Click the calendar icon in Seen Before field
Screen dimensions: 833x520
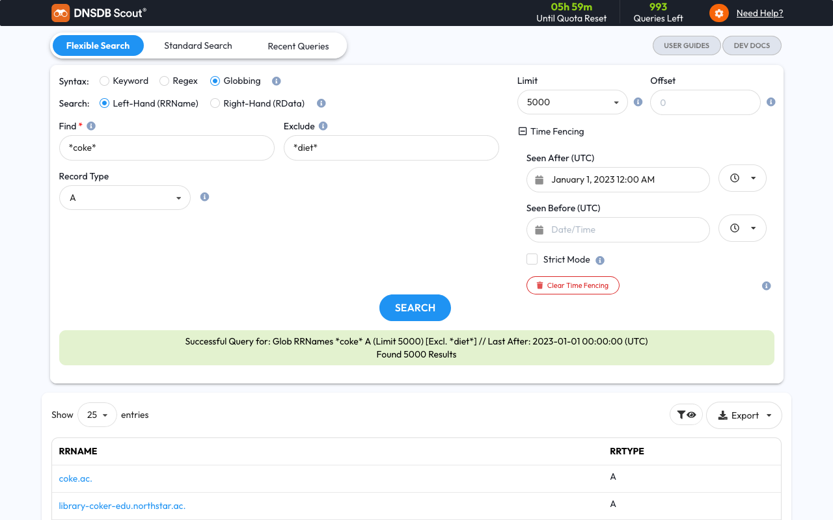(539, 230)
